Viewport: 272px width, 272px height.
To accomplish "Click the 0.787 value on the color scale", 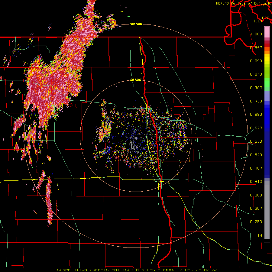I will pyautogui.click(x=256, y=88).
